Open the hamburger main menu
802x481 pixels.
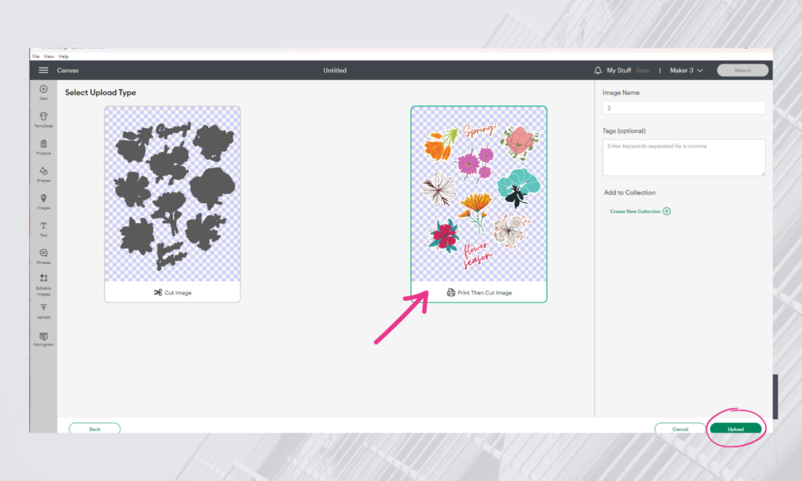[44, 70]
